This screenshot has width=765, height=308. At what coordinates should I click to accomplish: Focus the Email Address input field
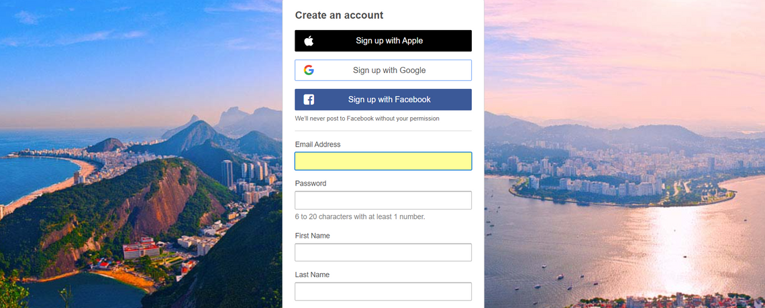tap(383, 161)
